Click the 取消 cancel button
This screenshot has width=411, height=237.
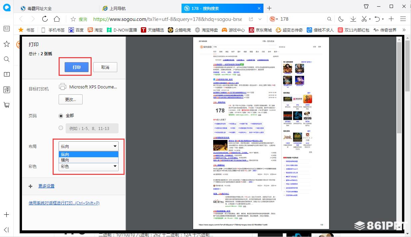(x=105, y=67)
